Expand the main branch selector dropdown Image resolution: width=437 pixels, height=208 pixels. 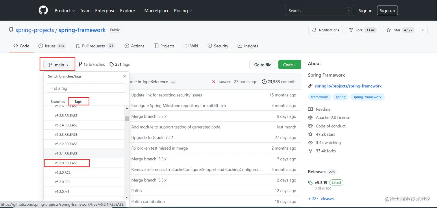[x=59, y=65]
